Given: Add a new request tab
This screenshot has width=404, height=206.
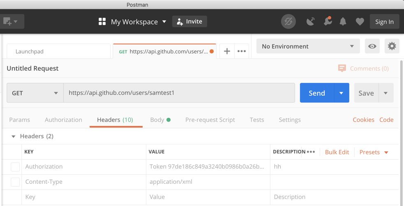Looking at the screenshot, I should click(227, 51).
